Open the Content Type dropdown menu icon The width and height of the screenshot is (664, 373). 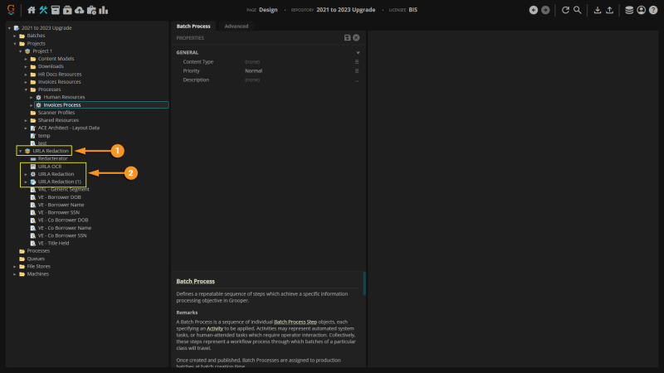point(357,61)
